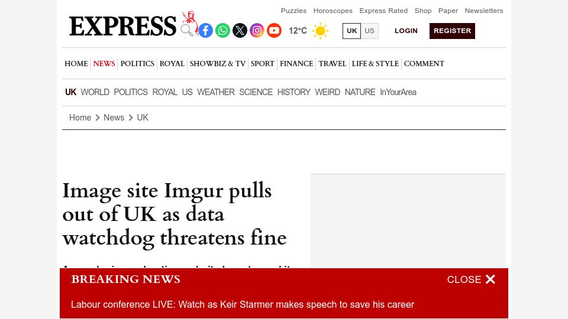This screenshot has width=568, height=319.
Task: Select NEWS in main navigation
Action: click(104, 64)
